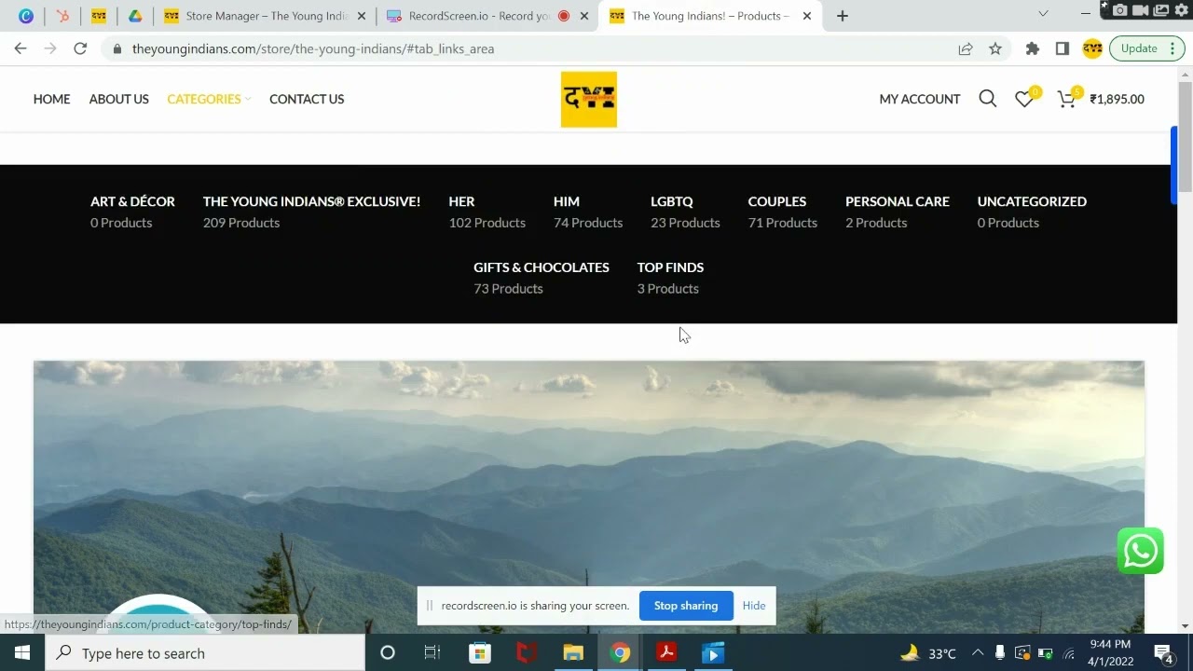Open MY ACCOUNT page
Screen dimensions: 1193x671
point(919,99)
